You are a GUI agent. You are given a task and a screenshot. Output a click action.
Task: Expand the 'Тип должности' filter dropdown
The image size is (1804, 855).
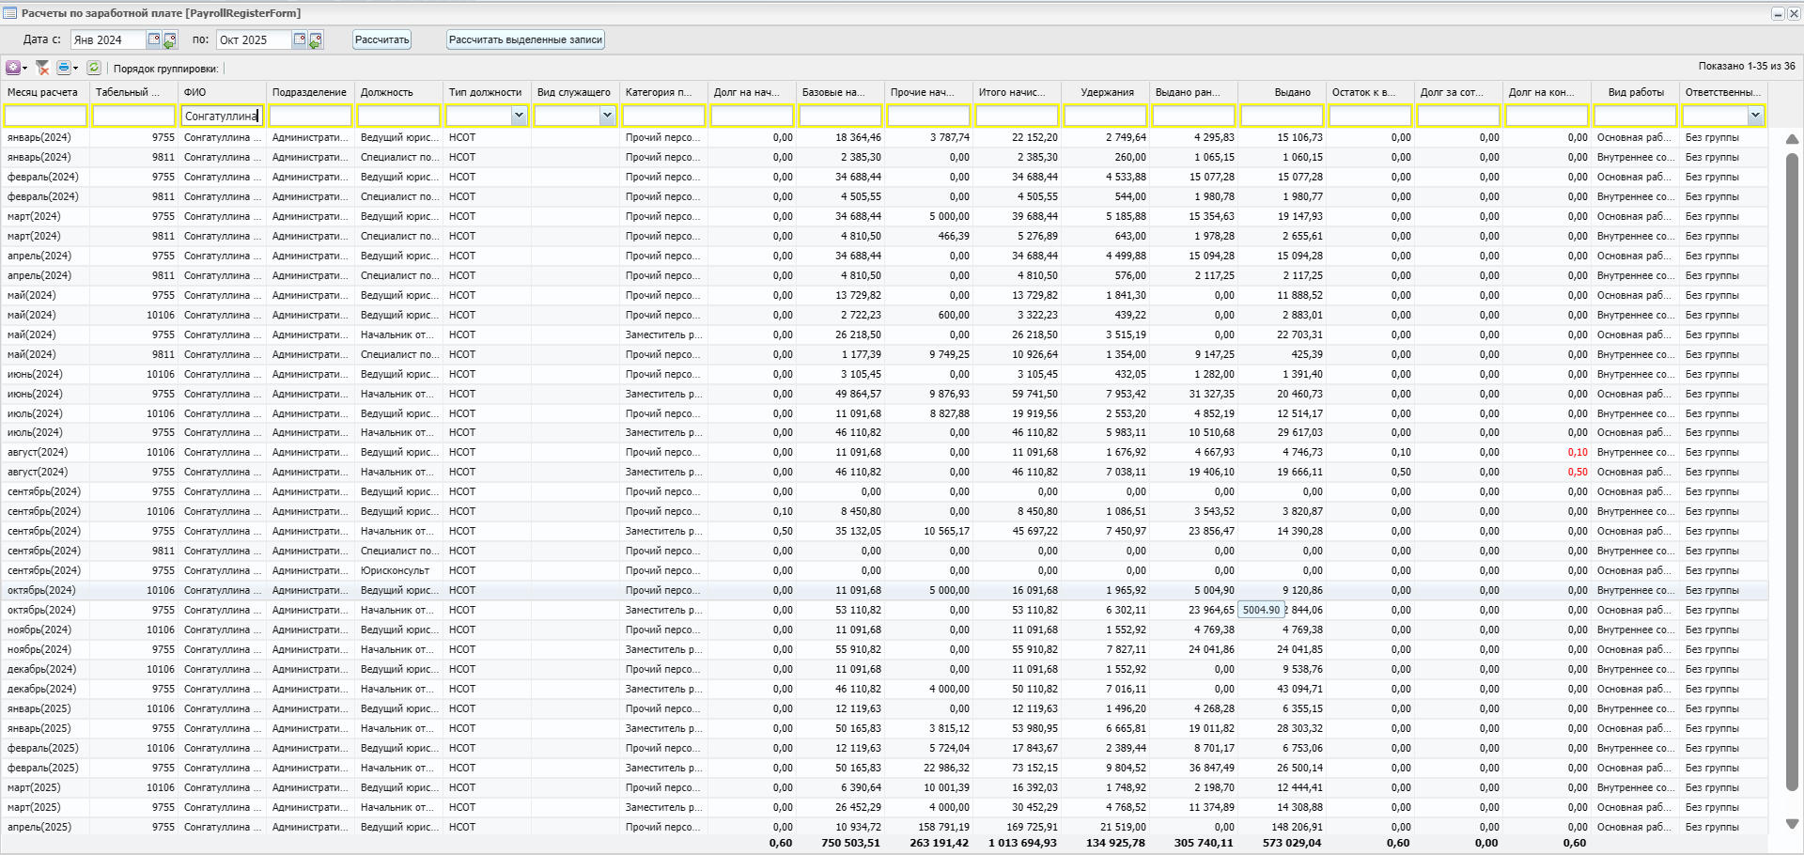519,116
